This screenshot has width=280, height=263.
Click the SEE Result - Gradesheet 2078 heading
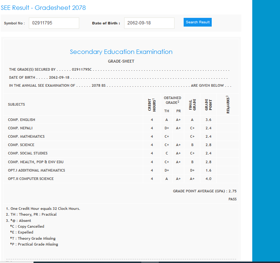pos(43,8)
